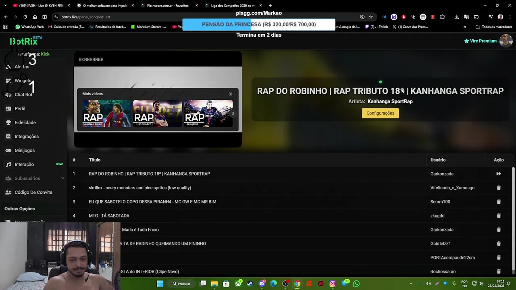Open Todos os marcadores folder
The height and width of the screenshot is (290, 516).
(x=494, y=27)
